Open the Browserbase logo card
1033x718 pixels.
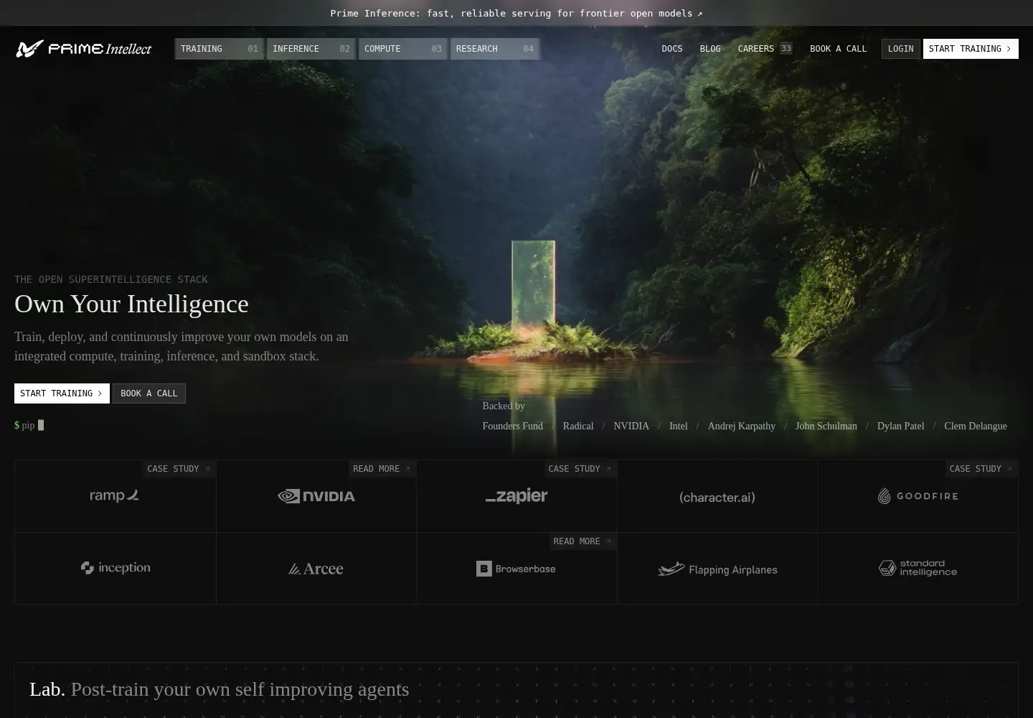pyautogui.click(x=516, y=568)
